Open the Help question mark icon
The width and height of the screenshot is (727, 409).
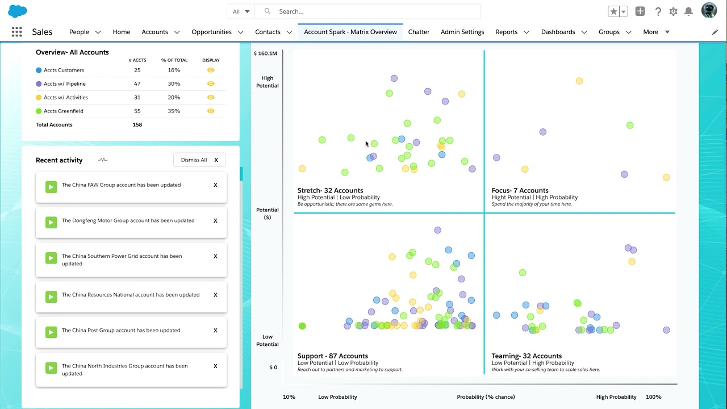[x=658, y=11]
